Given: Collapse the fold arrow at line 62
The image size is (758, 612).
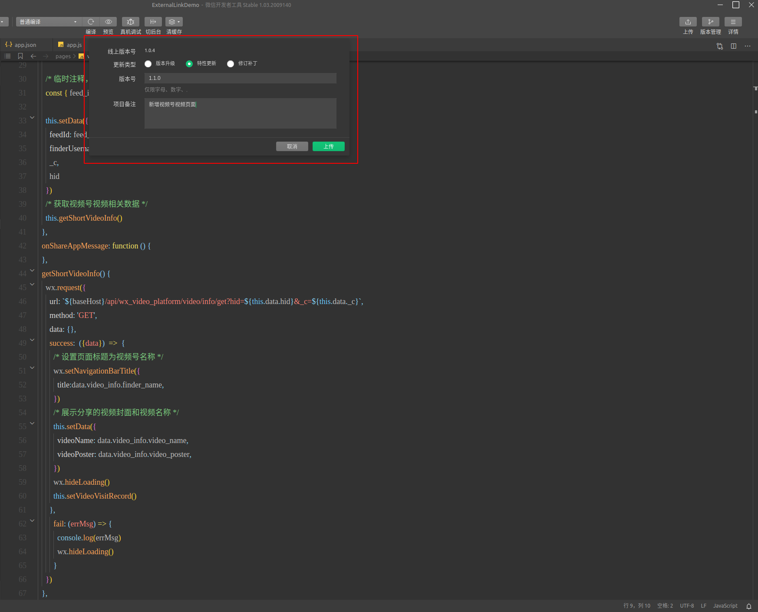Looking at the screenshot, I should coord(32,520).
